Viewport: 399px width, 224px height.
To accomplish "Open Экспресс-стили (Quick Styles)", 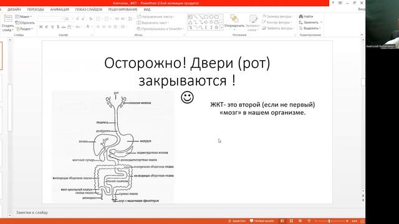I will pyautogui.click(x=252, y=23).
